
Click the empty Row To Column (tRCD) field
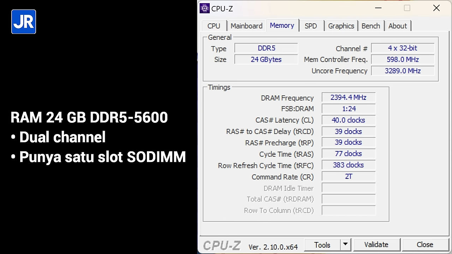pos(349,211)
